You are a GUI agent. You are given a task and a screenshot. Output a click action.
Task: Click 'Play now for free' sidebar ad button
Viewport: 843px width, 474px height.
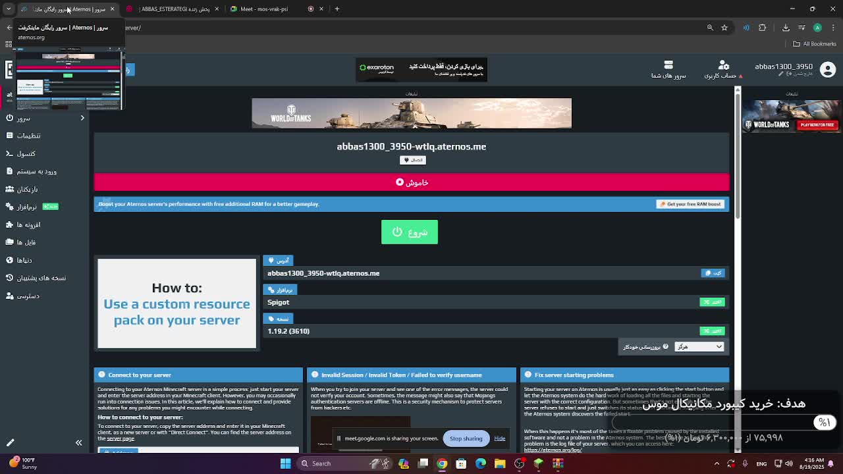point(817,124)
